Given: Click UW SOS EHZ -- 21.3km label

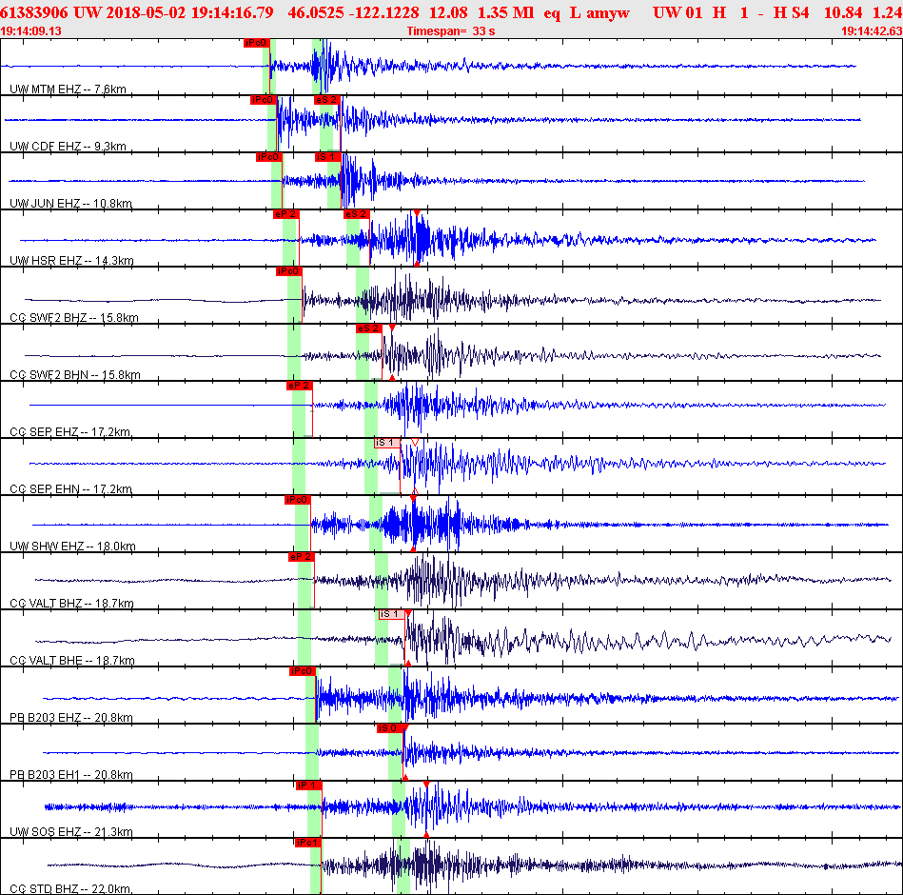Looking at the screenshot, I should coord(71,831).
